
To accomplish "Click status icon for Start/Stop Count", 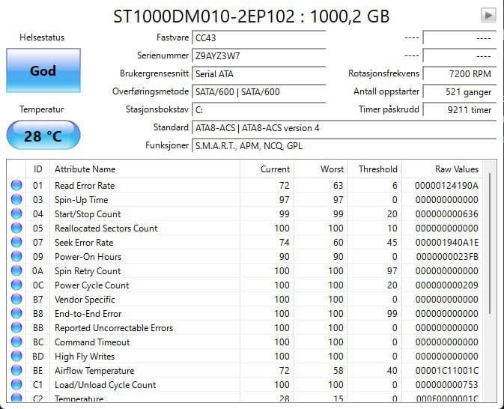I will [16, 213].
